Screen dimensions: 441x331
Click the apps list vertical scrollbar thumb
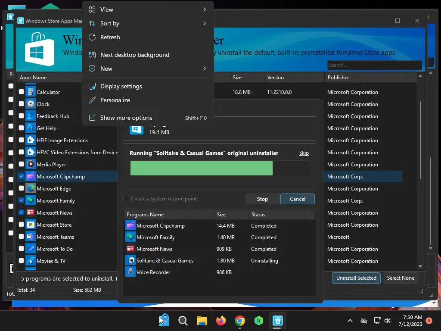[420, 140]
